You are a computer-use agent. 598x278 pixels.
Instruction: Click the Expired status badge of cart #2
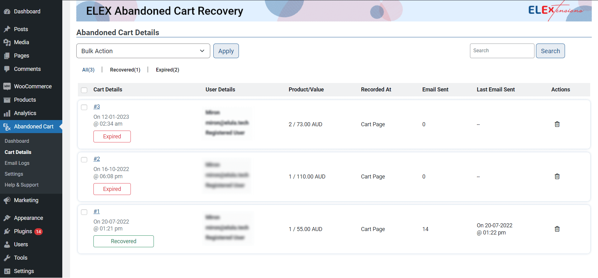112,189
